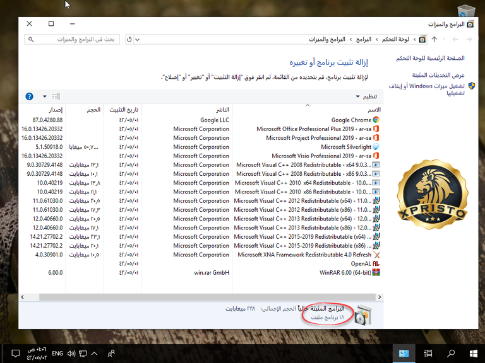Click the network tray icon
This screenshot has height=363, width=485.
click(x=83, y=354)
